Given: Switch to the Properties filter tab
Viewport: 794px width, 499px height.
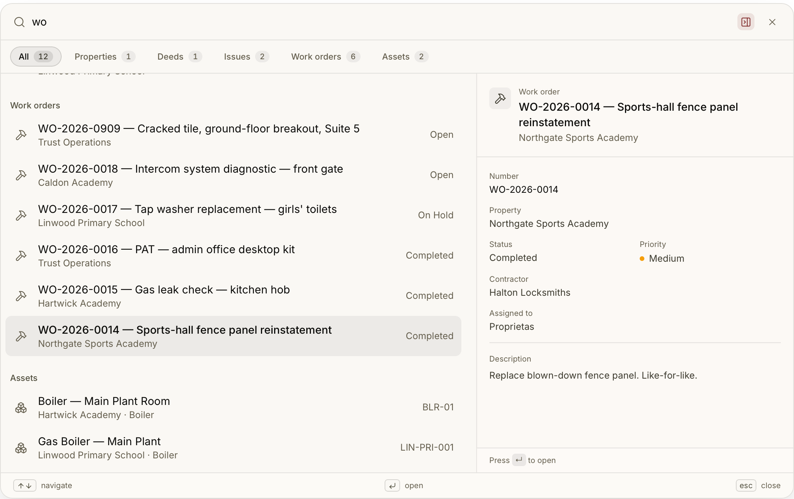Looking at the screenshot, I should (x=105, y=57).
